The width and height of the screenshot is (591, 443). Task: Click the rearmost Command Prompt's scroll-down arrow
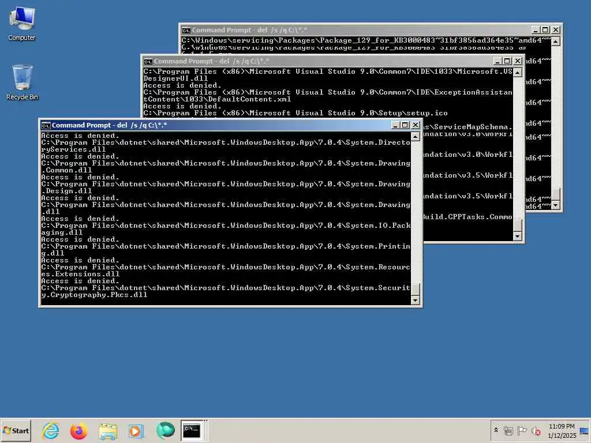556,205
